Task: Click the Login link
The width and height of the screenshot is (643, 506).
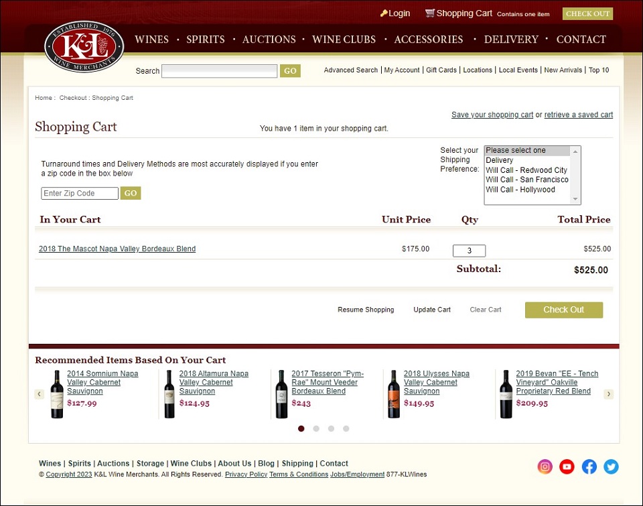Action: (399, 13)
